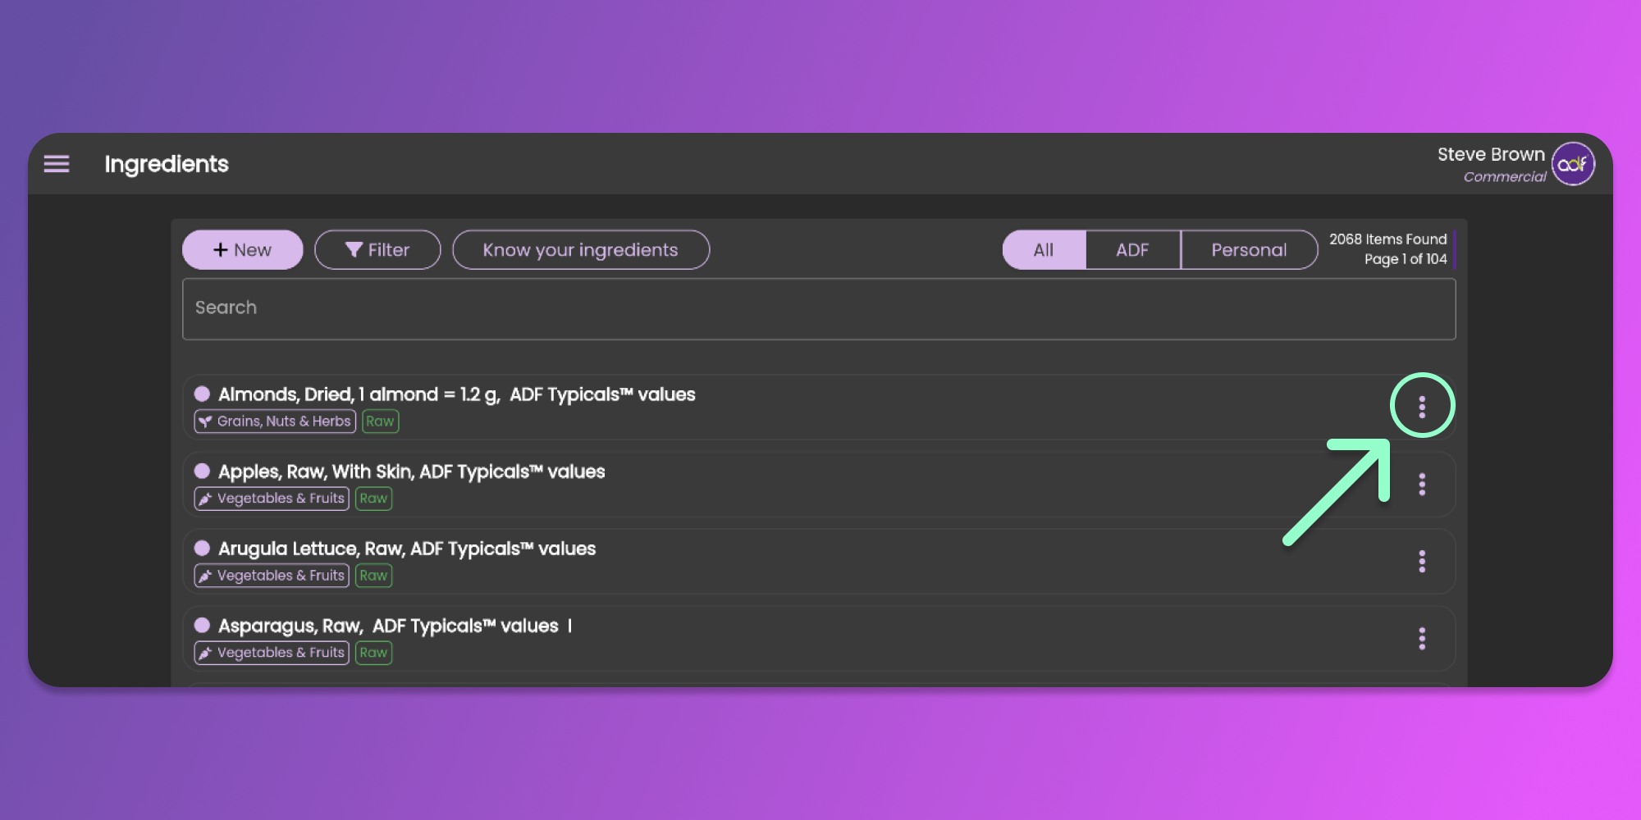Click the purple dot beside Asparagus, Raw

[202, 626]
